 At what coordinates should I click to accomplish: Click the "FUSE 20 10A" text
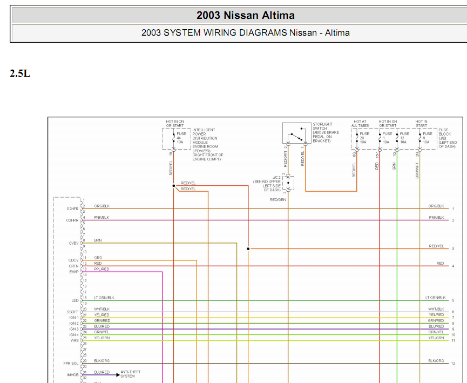(364, 138)
